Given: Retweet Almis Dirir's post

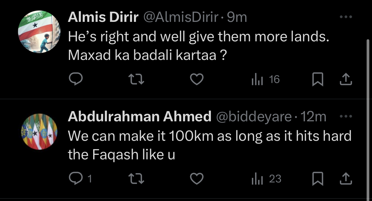Looking at the screenshot, I should pyautogui.click(x=136, y=79).
